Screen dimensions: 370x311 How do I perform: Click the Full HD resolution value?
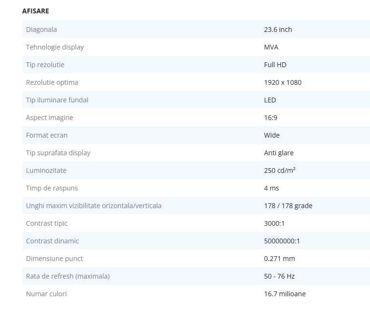(x=275, y=65)
